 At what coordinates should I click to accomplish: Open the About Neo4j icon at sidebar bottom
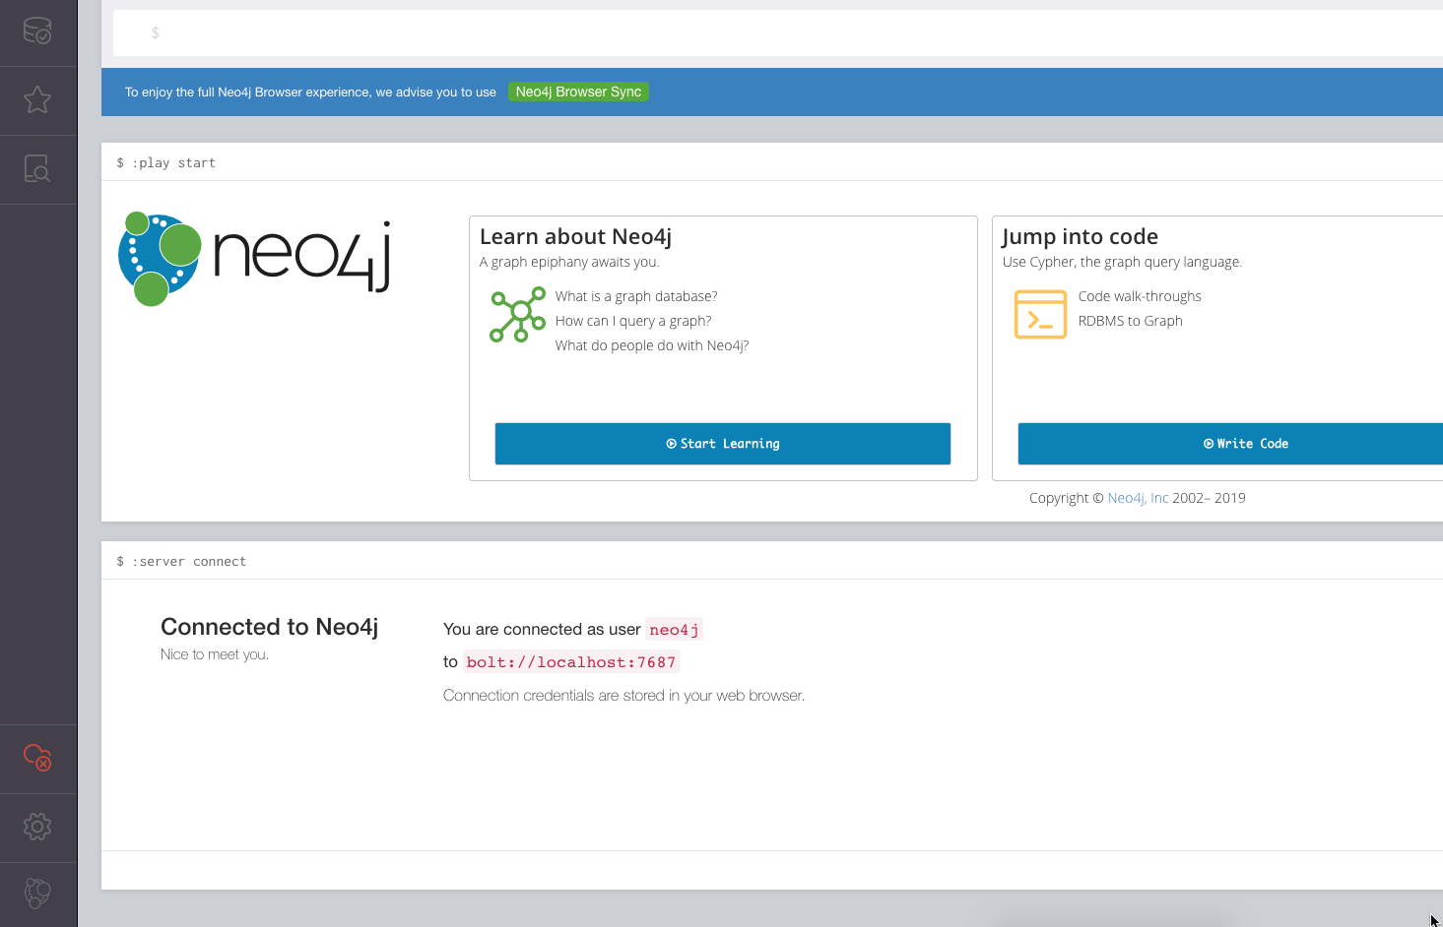[37, 894]
